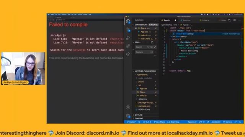This screenshot has width=245, height=137.
Task: Click the keywords link in error page
Action: (x=79, y=50)
